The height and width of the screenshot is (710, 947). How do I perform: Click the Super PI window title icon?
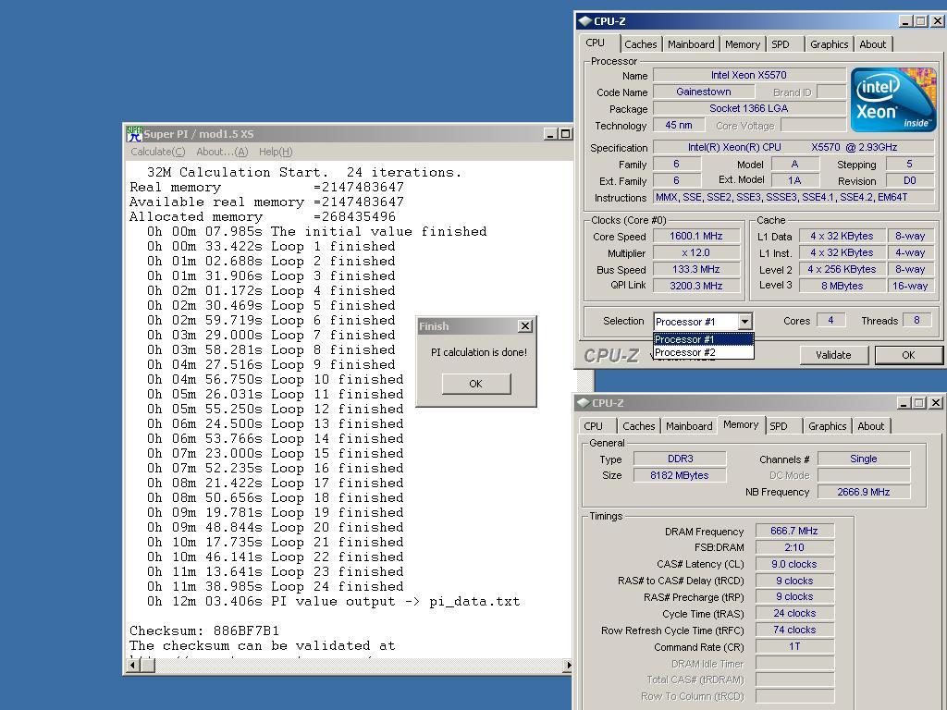134,133
